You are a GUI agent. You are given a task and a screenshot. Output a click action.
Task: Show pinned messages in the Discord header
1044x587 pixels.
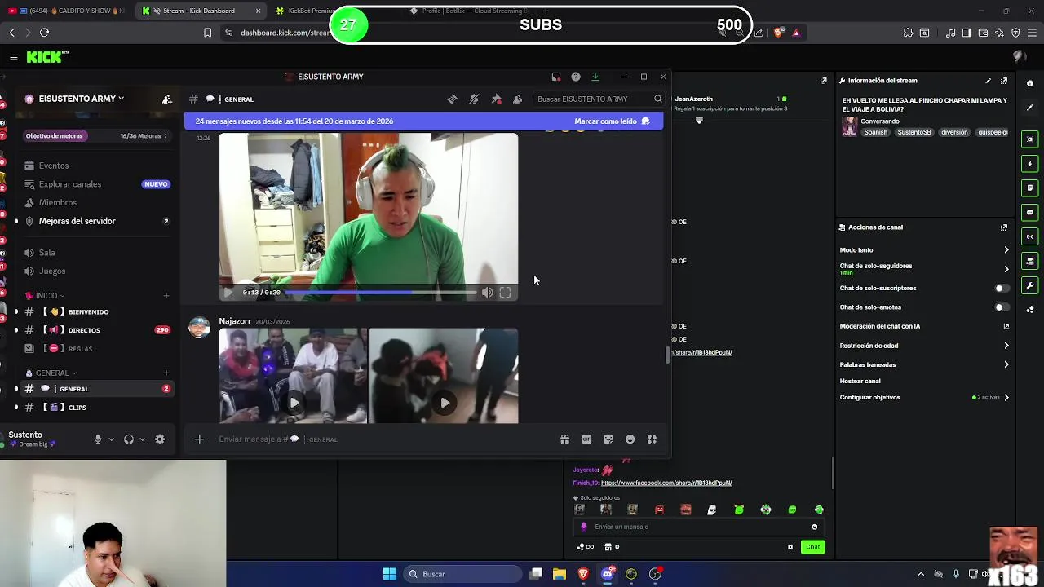[496, 99]
